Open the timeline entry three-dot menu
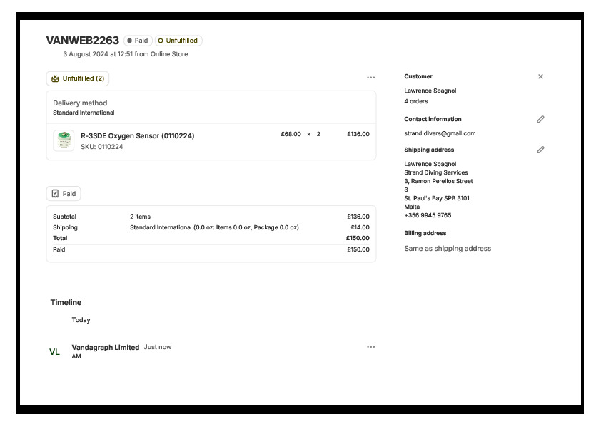601x424 pixels. point(370,347)
